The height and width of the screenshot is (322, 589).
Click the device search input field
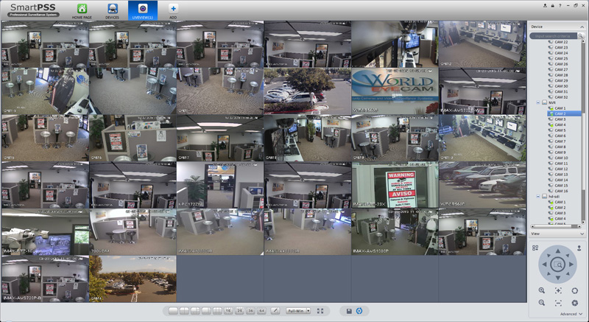[x=554, y=35]
